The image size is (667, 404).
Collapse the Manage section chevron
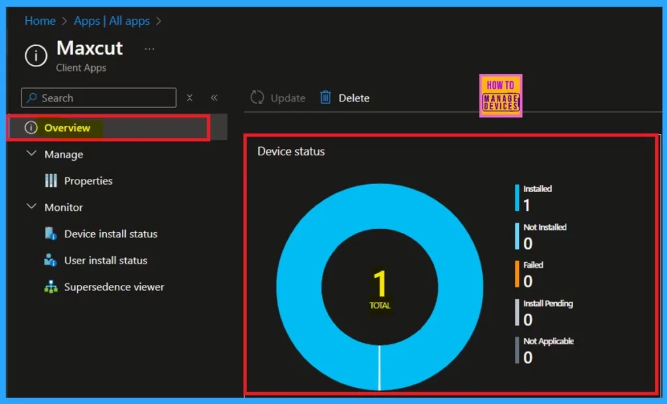pos(31,154)
